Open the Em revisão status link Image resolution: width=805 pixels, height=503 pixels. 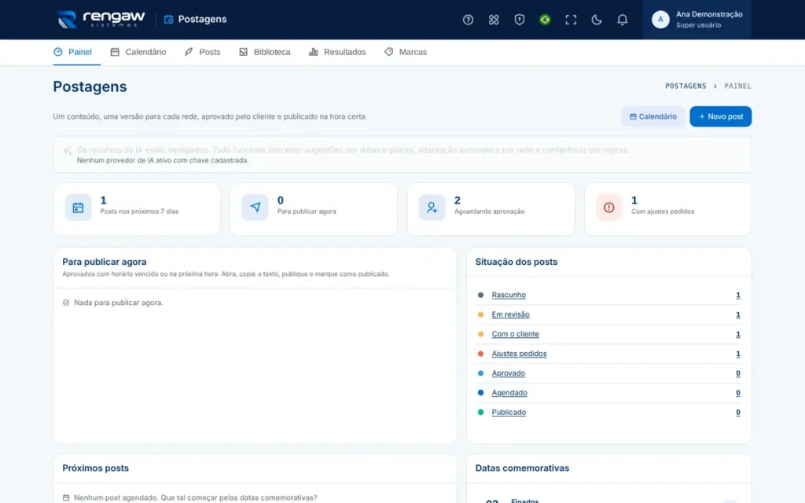[510, 314]
